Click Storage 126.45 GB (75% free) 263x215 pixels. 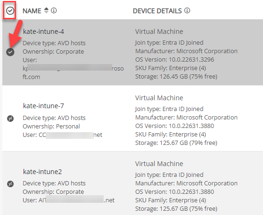[x=176, y=77]
